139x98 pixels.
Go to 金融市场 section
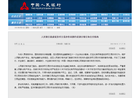coord(83,15)
